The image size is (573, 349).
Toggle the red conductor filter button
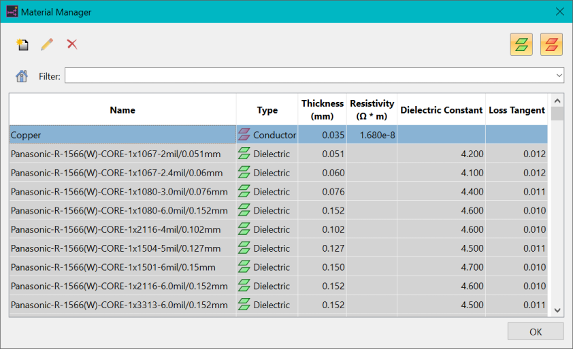coord(551,45)
